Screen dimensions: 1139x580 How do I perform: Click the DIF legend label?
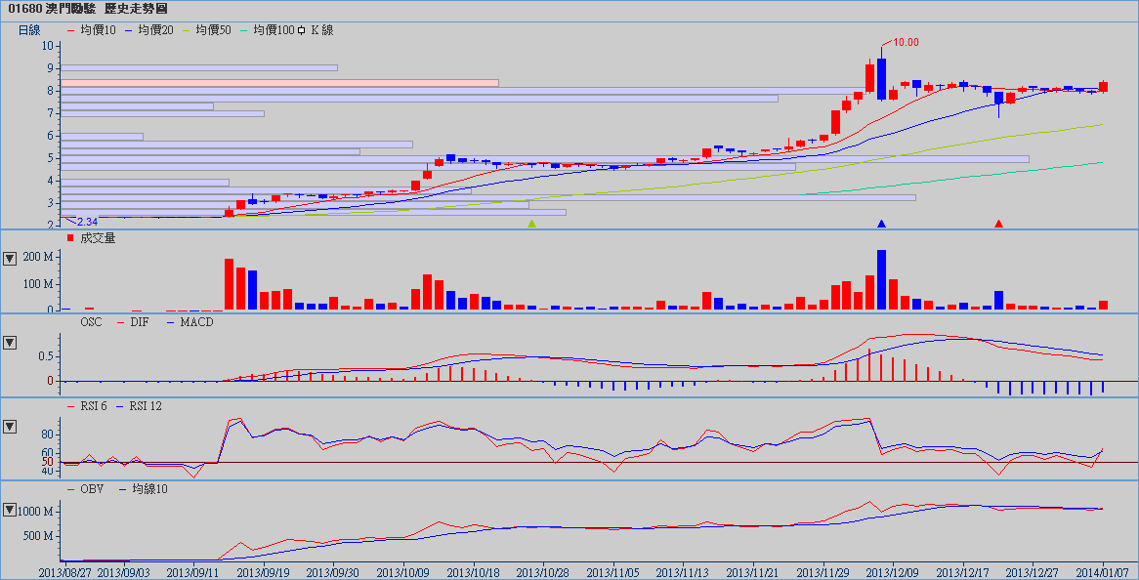(137, 321)
